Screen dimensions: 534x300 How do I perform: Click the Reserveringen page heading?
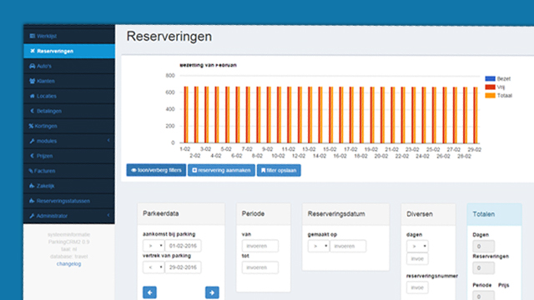[169, 37]
